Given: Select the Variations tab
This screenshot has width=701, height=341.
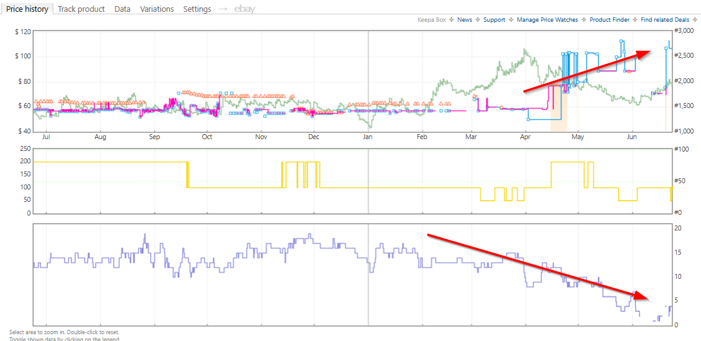Looking at the screenshot, I should point(157,9).
